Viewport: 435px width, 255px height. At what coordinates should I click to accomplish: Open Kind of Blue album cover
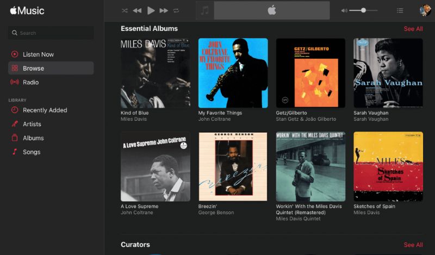tap(156, 73)
